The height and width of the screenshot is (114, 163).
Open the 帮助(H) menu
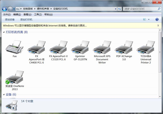pos(48,15)
